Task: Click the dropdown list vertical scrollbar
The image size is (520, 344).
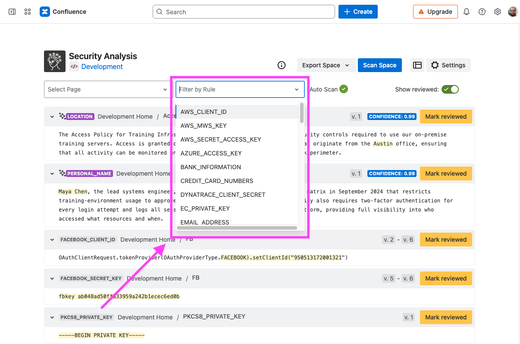Action: point(302,113)
